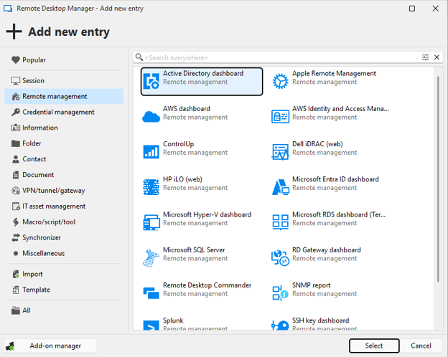This screenshot has height=357, width=448.
Task: Click the Dell iDRAC (web) icon
Action: [280, 151]
